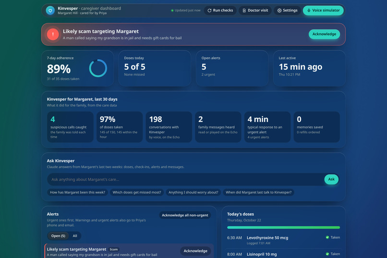This screenshot has height=258, width=387.
Task: Click the 198 conversations with Kinvesper tile
Action: [169, 127]
